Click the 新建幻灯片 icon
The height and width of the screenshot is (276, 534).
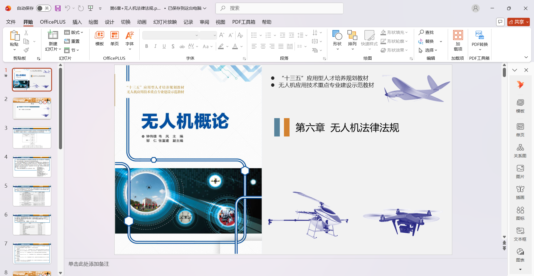coord(53,35)
